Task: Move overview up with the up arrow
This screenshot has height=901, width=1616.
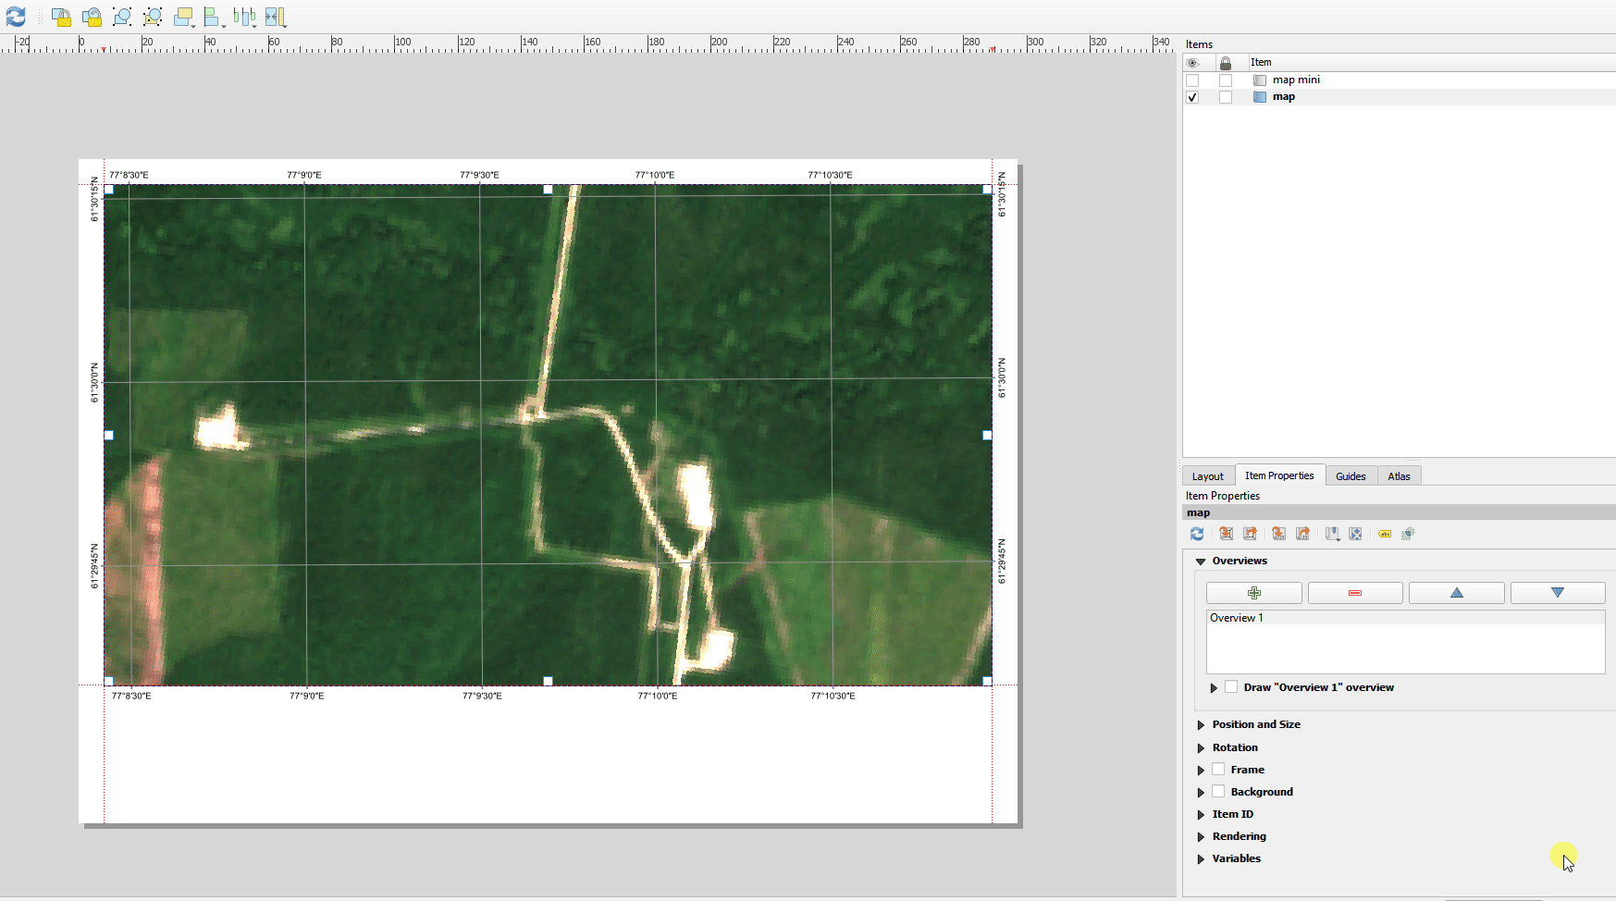Action: [1456, 593]
